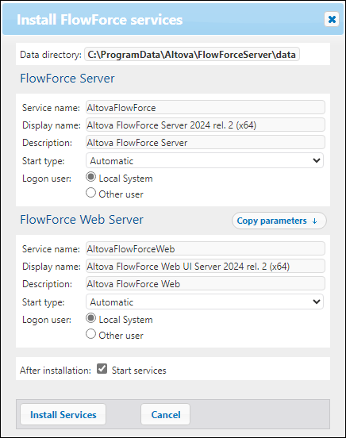Click the FlowForce Server Display name field
346x438 pixels.
click(x=206, y=125)
